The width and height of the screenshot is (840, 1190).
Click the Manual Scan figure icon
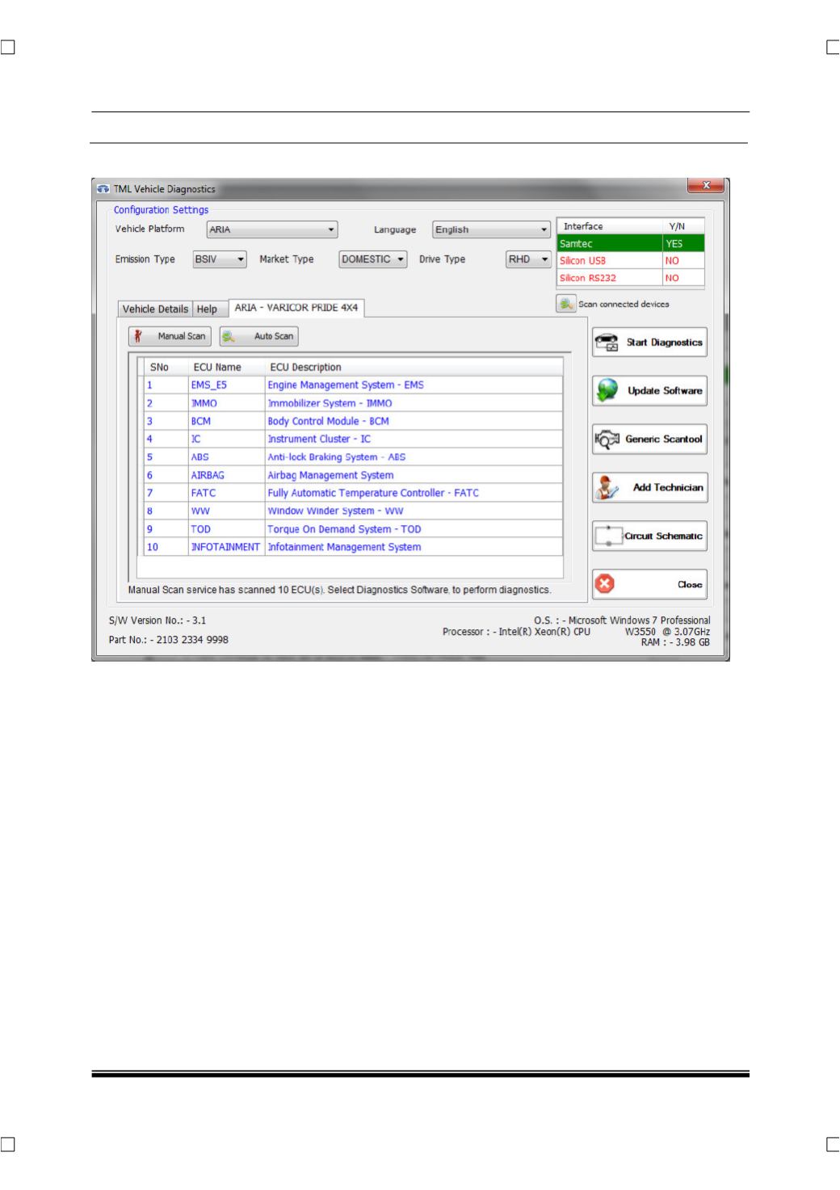click(x=138, y=336)
